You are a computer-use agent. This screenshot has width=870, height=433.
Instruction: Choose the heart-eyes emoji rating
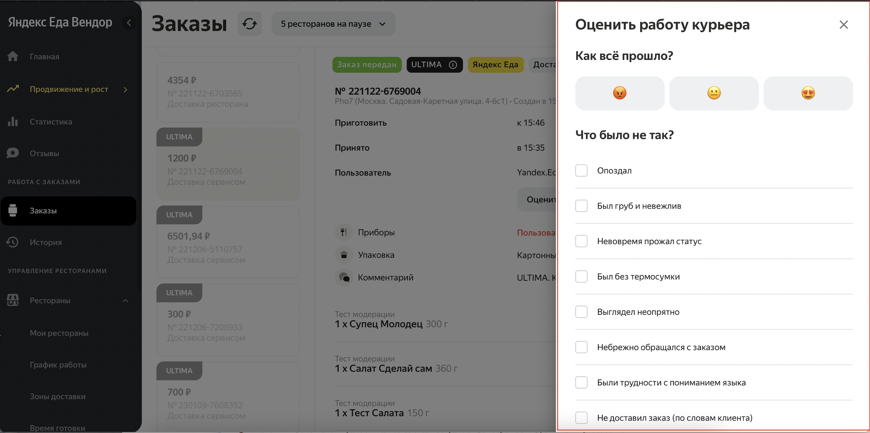808,93
